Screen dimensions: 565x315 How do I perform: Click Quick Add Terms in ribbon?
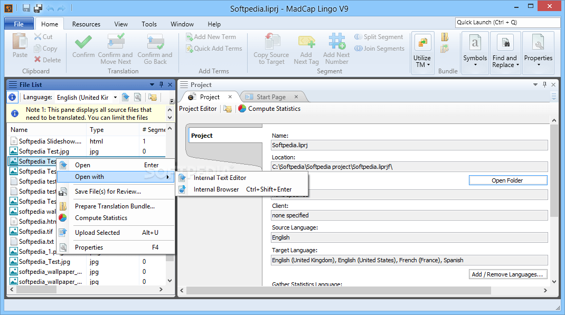pos(214,48)
